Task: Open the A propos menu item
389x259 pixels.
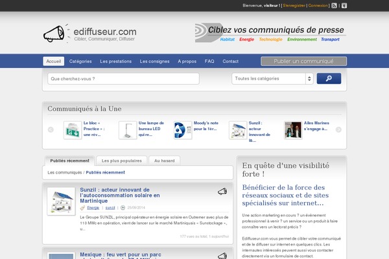Action: (187, 62)
